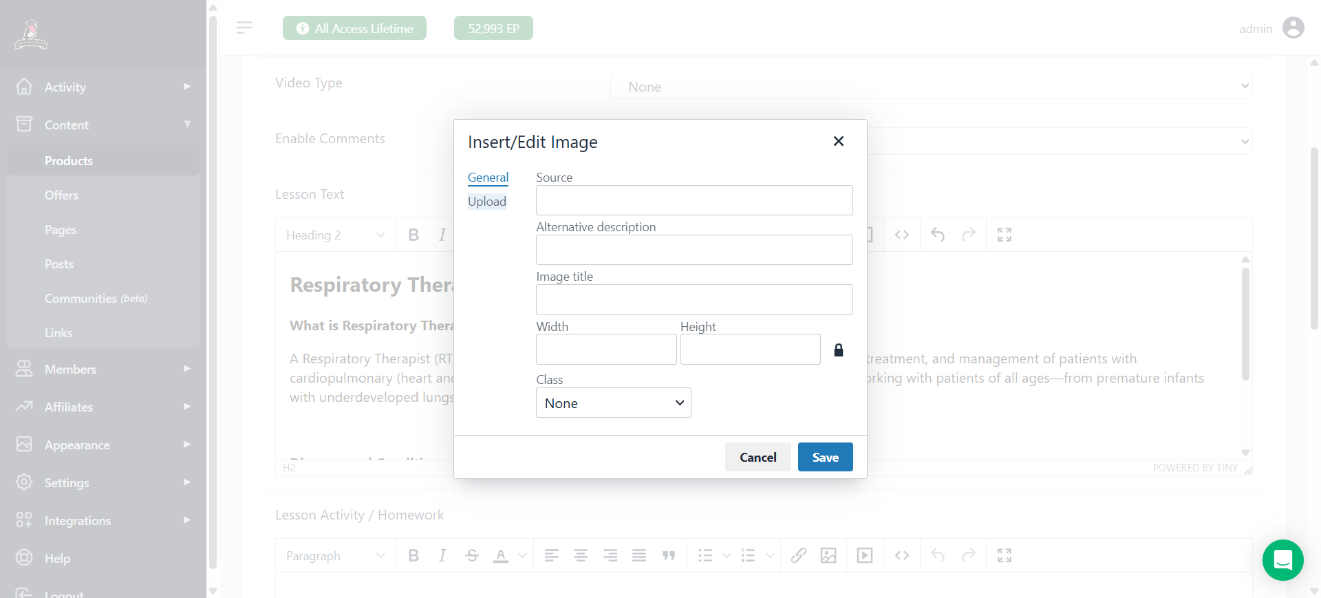Click the source code icon in Lesson Text toolbar
The height and width of the screenshot is (598, 1321).
(901, 235)
